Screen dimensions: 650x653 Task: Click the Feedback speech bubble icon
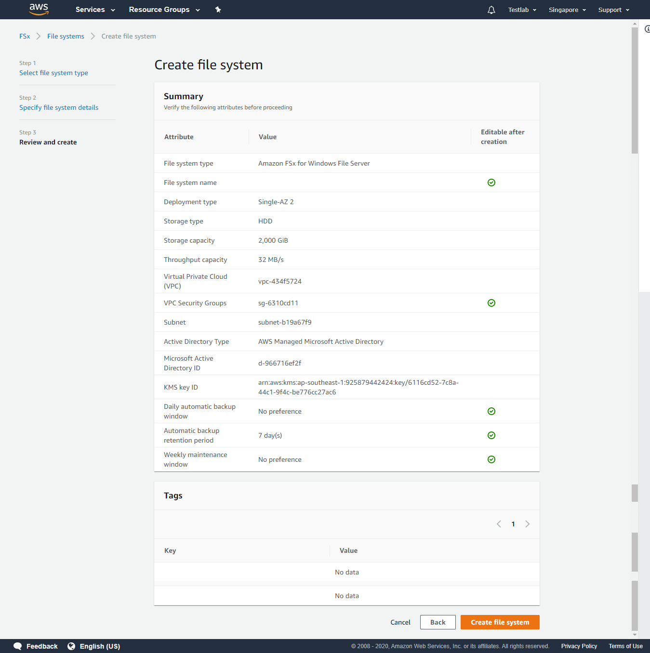(18, 646)
